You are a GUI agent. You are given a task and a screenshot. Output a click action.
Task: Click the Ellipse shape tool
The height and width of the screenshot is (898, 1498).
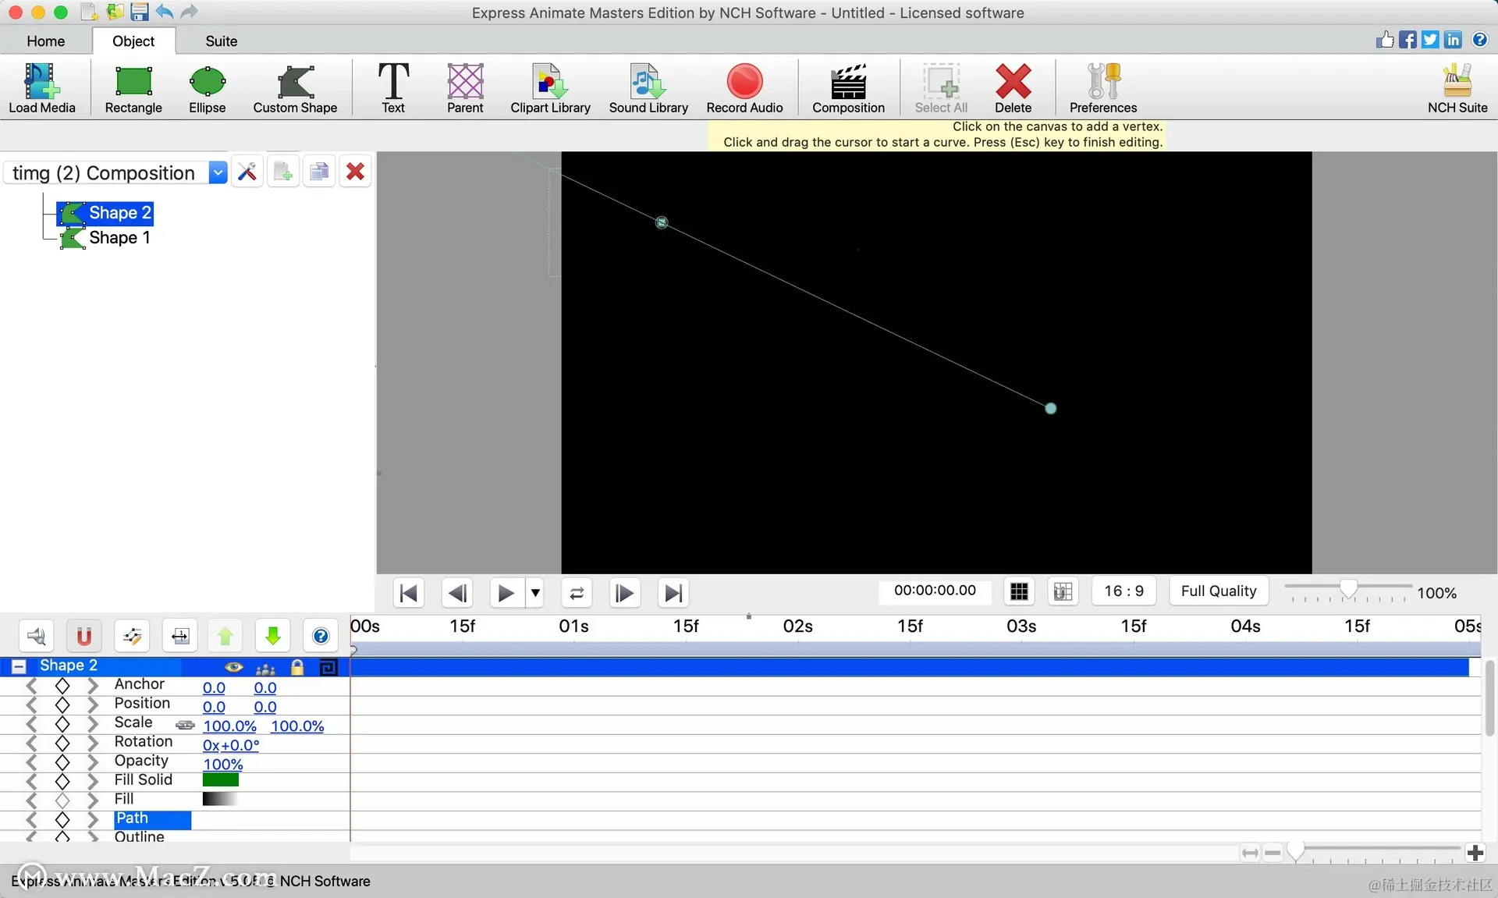tap(207, 88)
